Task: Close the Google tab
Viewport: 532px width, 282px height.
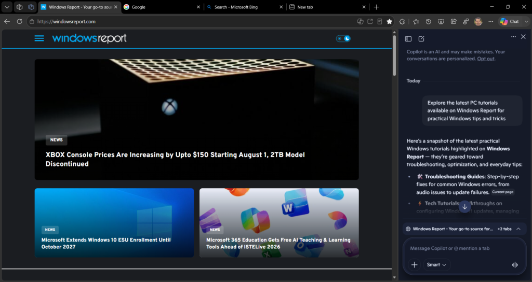Action: (198, 7)
